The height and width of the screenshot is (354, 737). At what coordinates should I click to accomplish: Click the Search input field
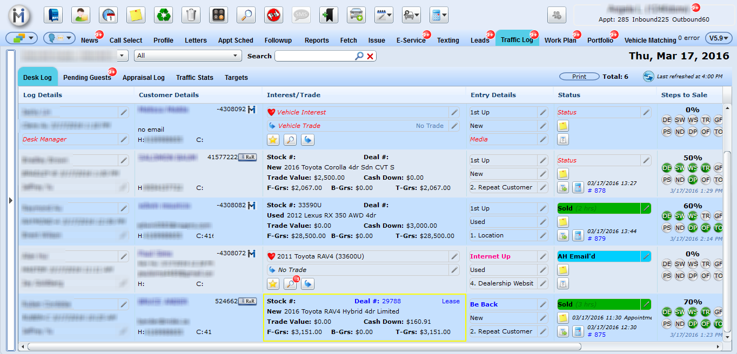click(314, 56)
